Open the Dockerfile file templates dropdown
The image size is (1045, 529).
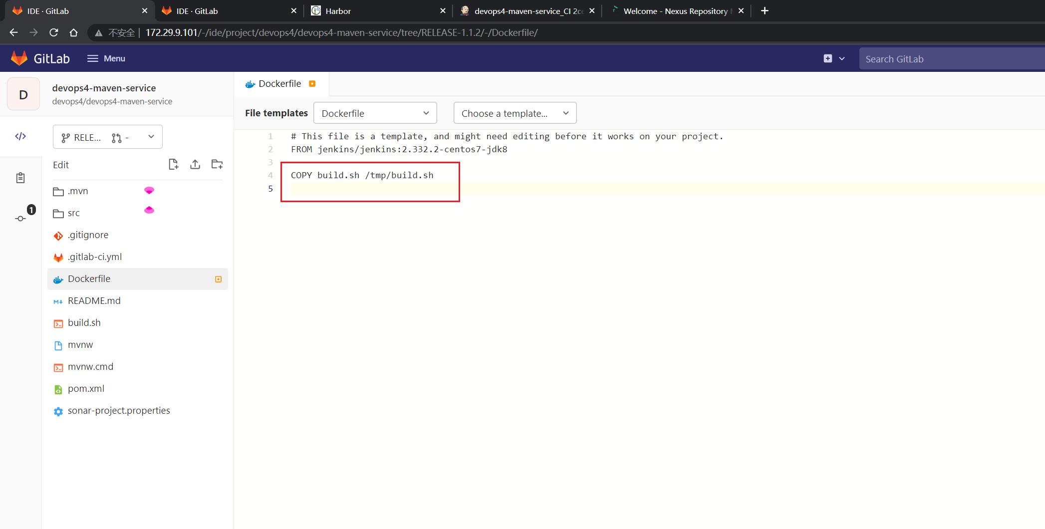pos(375,113)
